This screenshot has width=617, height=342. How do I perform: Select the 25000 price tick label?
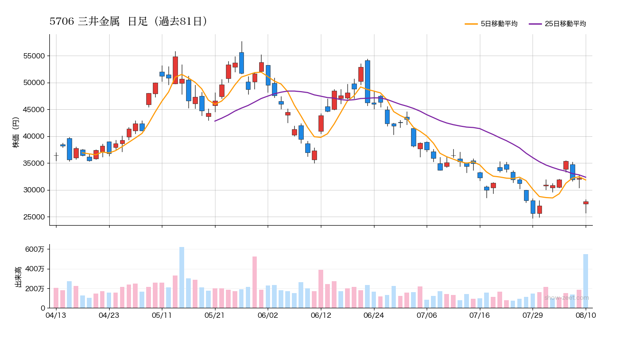click(x=34, y=217)
